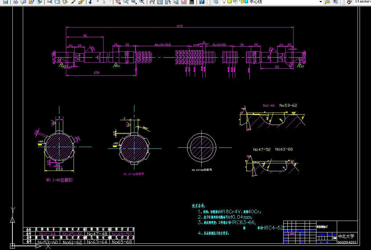Click the Cut scissors icon

click(49, 2)
